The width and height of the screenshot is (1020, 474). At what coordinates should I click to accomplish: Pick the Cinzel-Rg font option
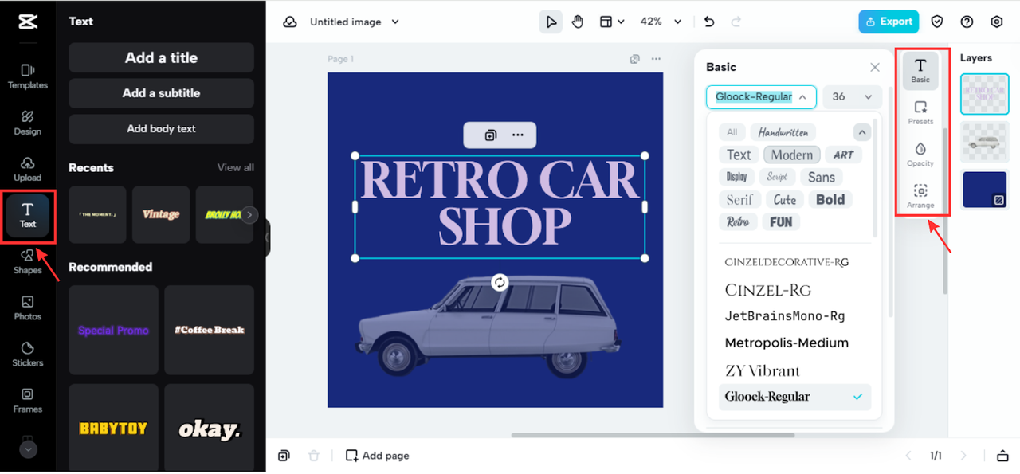(767, 290)
